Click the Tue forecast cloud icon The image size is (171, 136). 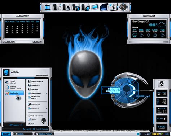click(x=162, y=35)
